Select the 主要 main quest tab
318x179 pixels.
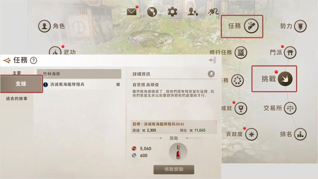coord(17,72)
